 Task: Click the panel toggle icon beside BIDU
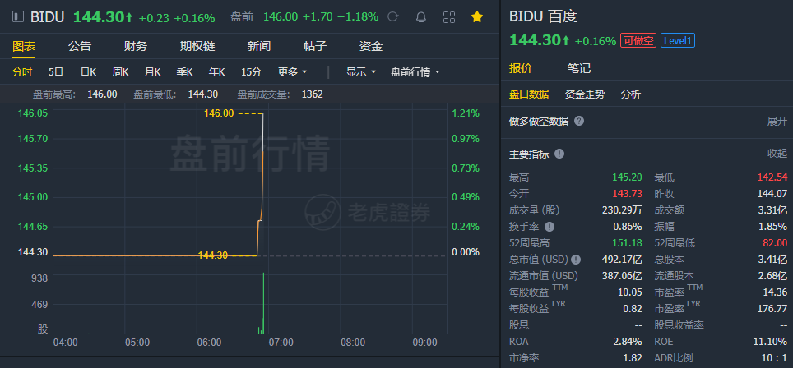pyautogui.click(x=18, y=16)
